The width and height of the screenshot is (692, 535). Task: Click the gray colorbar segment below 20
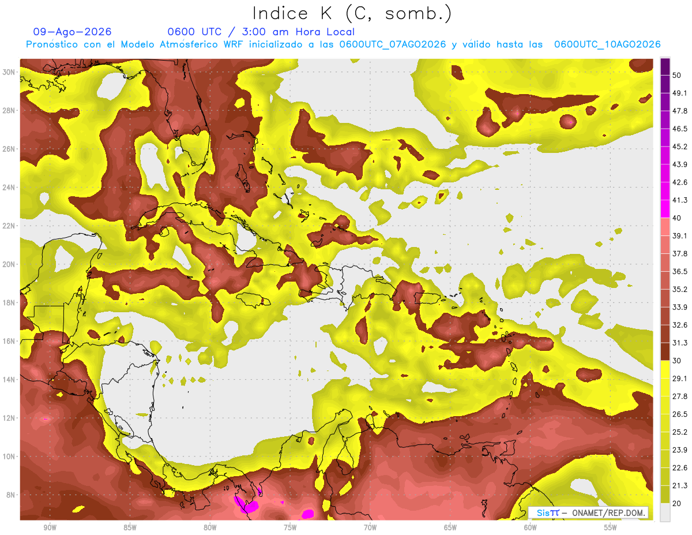(x=665, y=512)
